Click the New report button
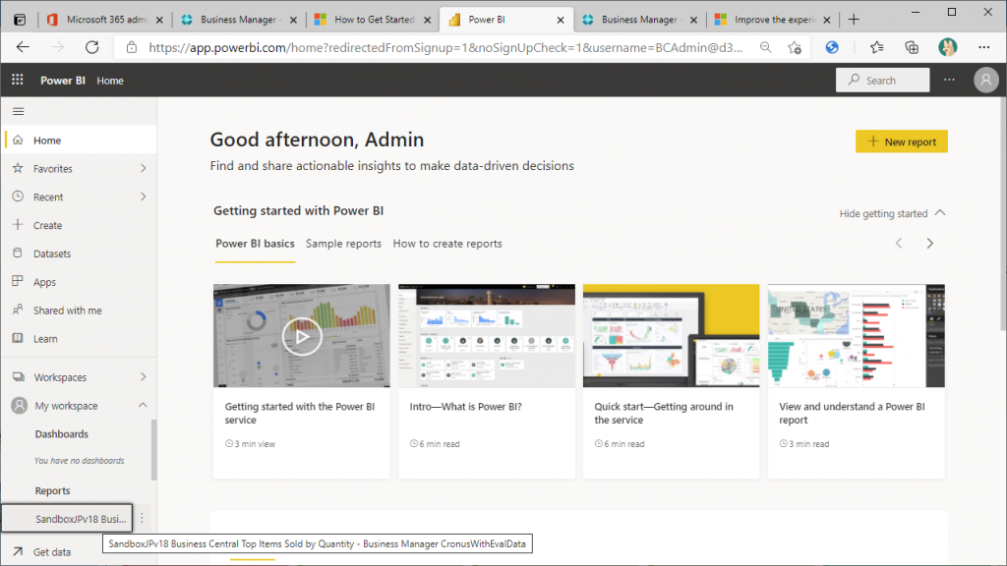This screenshot has height=566, width=1007. [901, 141]
